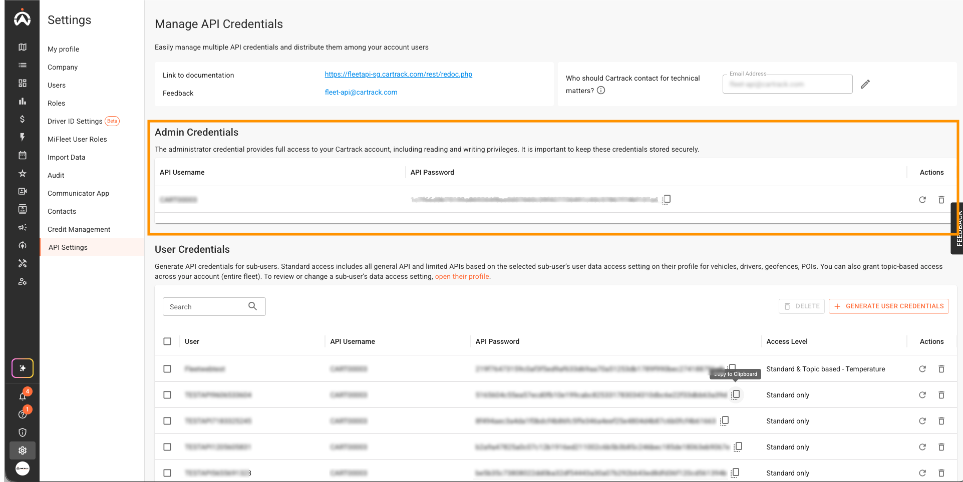The height and width of the screenshot is (482, 963).
Task: Check the select-all checkbox in user table
Action: (167, 341)
